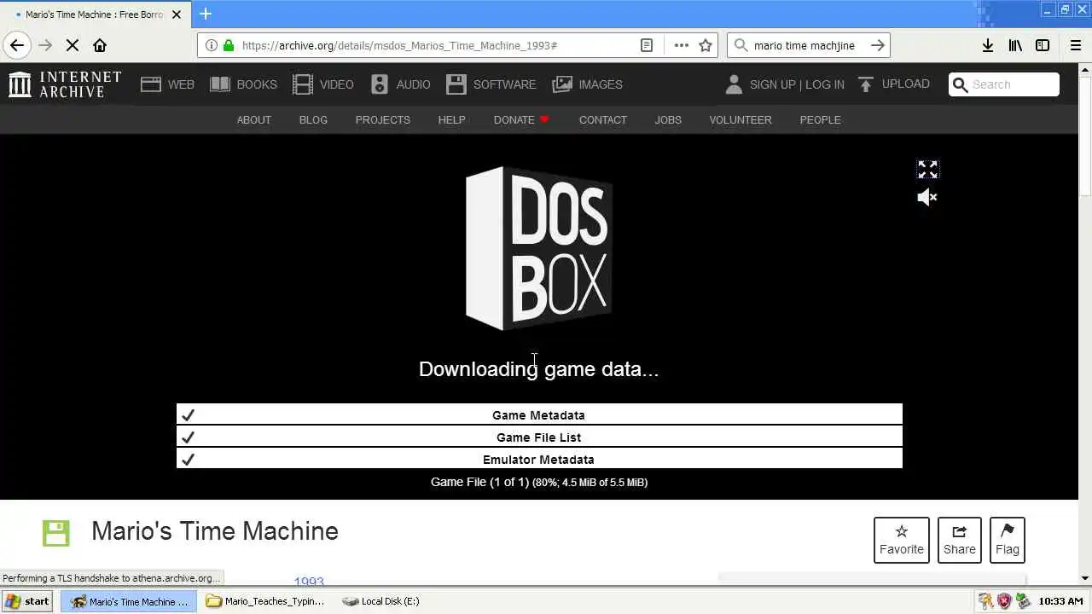Open the IMAGES section
Screen dimensions: 1092x614
tap(588, 84)
